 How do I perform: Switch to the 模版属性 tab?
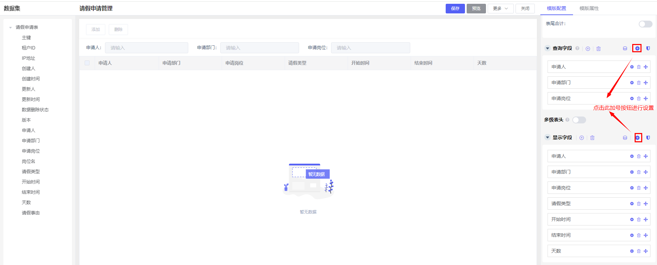(x=589, y=8)
